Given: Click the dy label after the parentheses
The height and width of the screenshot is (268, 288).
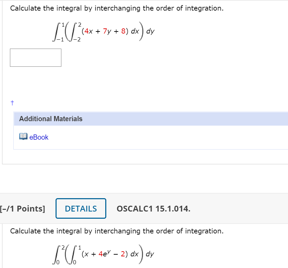Looking at the screenshot, I should pos(151,31).
